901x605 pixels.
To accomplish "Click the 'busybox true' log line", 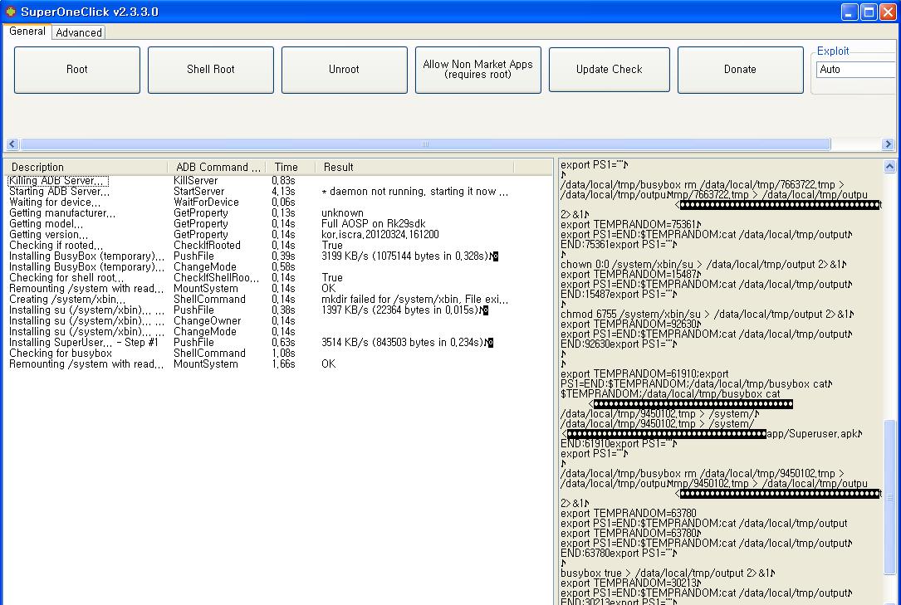I will tap(668, 573).
